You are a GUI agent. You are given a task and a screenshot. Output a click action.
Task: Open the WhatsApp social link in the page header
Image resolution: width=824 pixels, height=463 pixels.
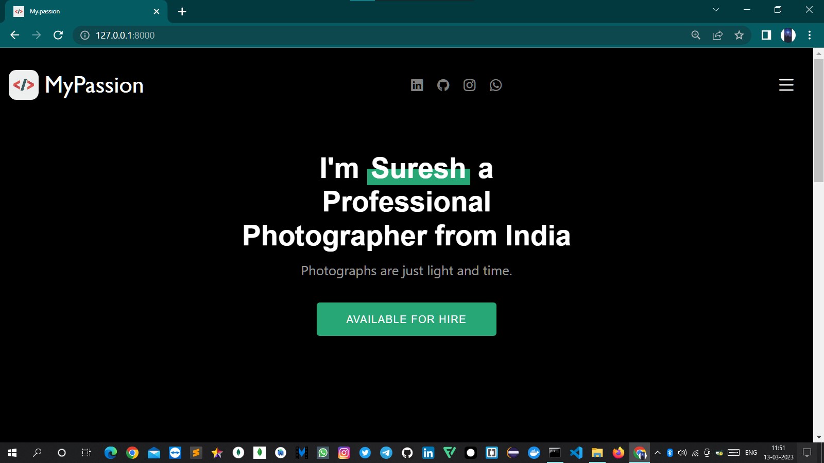pyautogui.click(x=495, y=85)
